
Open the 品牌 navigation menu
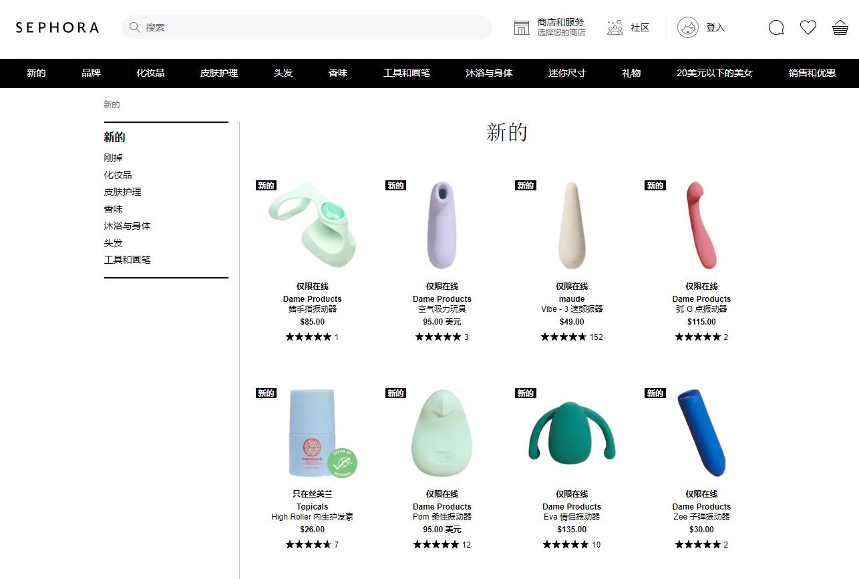tap(91, 73)
